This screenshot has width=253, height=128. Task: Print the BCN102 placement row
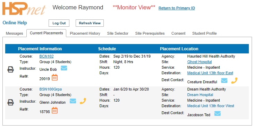[x=11, y=69]
